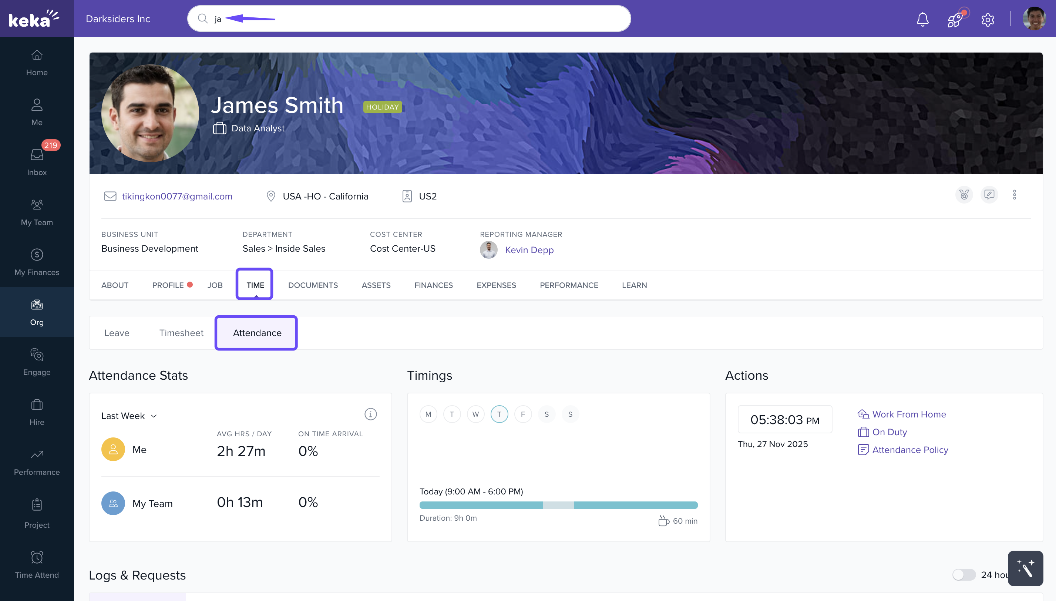Click the employee search field
Screen dimensions: 1056x601
tap(408, 19)
